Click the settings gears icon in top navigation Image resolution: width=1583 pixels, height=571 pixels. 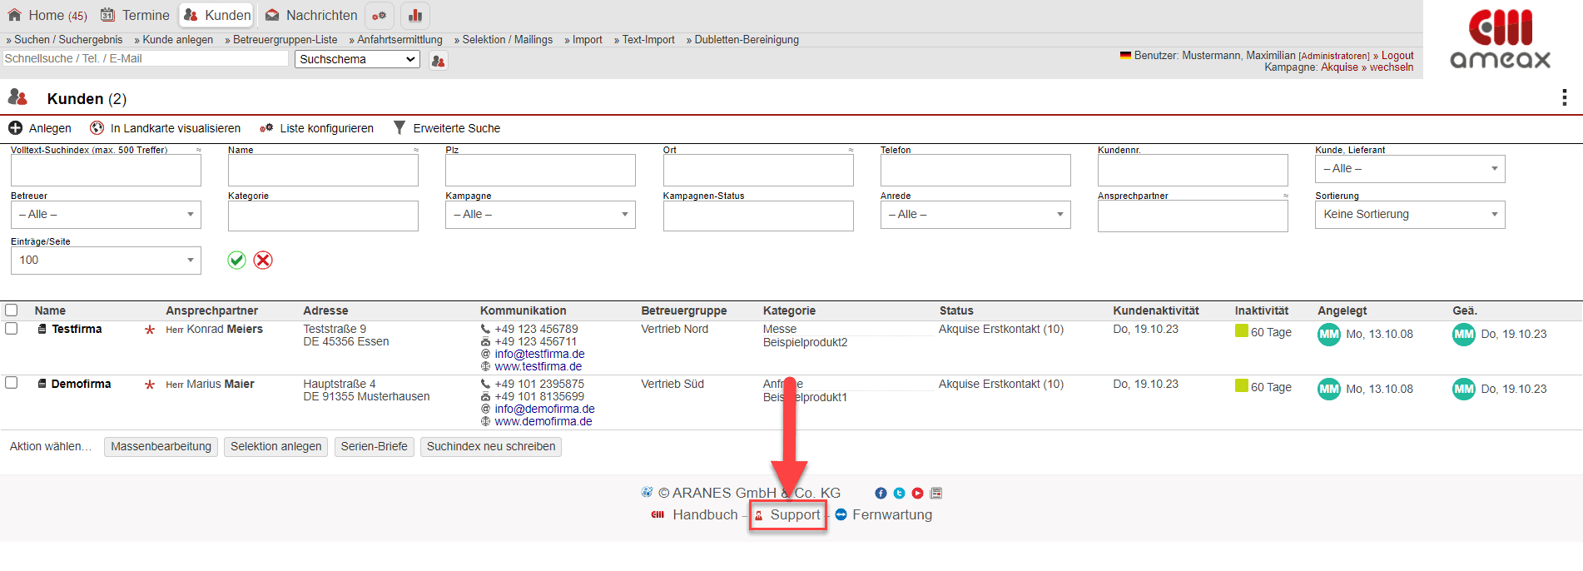click(379, 16)
